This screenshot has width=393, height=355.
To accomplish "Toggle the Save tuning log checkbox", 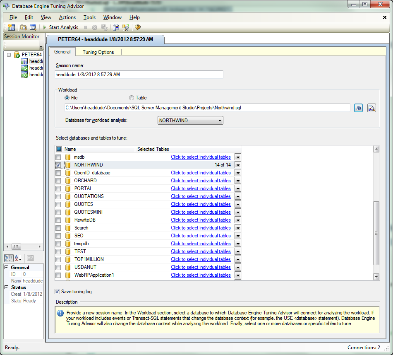I will pos(58,292).
